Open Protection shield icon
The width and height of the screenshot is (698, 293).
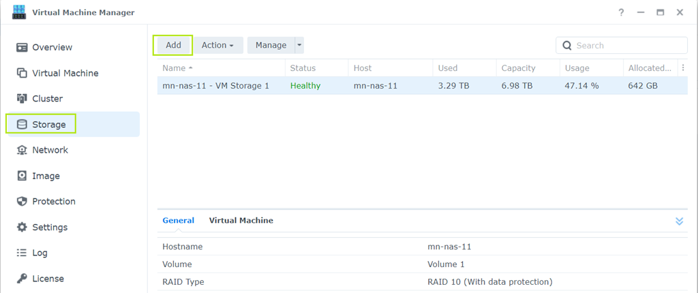point(22,202)
